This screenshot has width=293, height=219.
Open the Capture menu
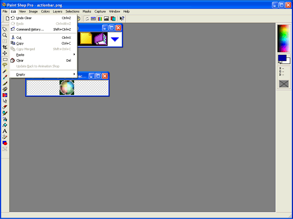point(100,11)
